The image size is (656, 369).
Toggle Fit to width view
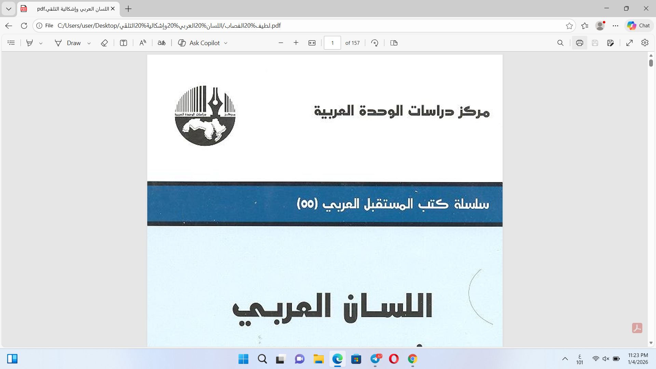(x=312, y=43)
